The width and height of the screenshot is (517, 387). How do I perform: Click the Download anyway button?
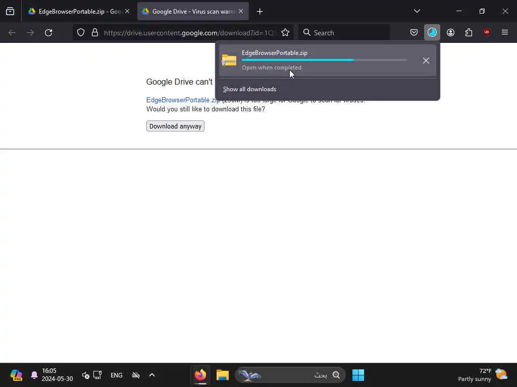pos(175,126)
